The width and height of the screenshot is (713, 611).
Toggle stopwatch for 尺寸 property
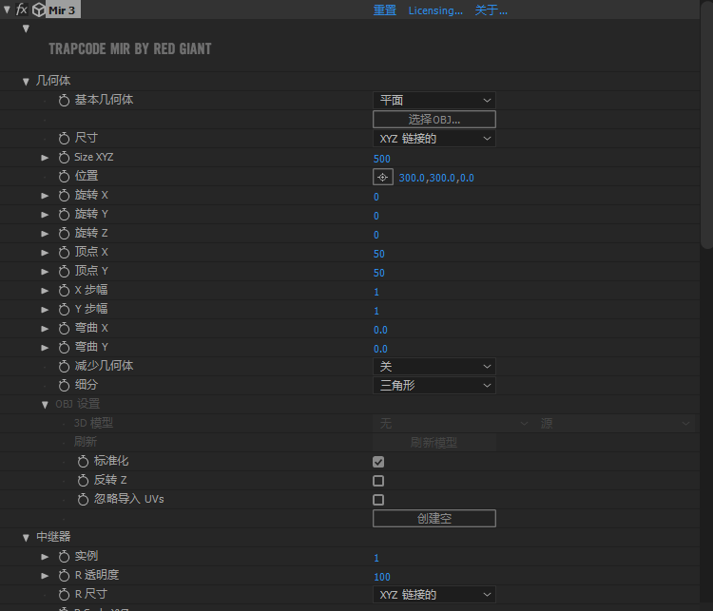(64, 138)
